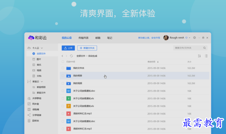
Task: Select the 我的相册 row name
Action: 78,76
